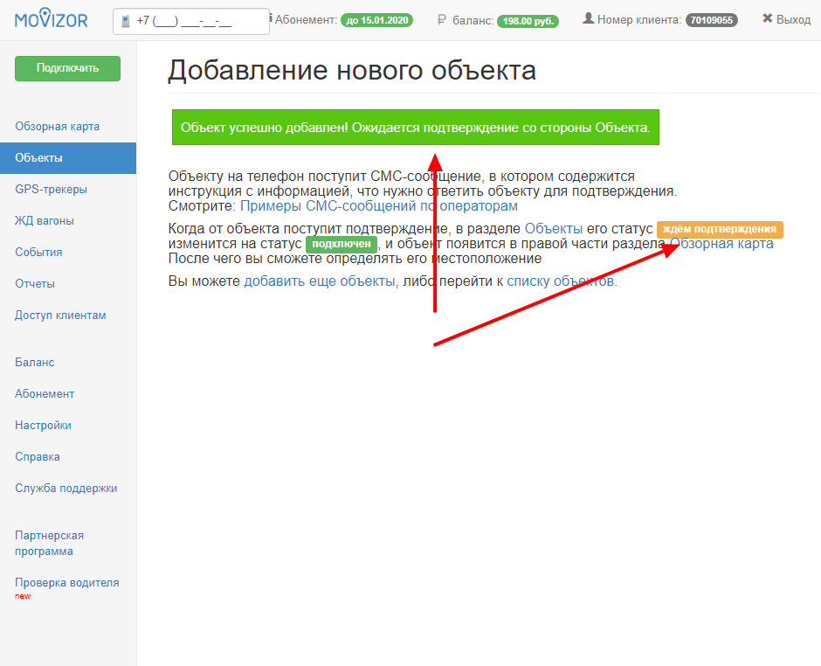The image size is (821, 666).
Task: Click the 'Обзорная карта' link in the text
Action: 721,244
